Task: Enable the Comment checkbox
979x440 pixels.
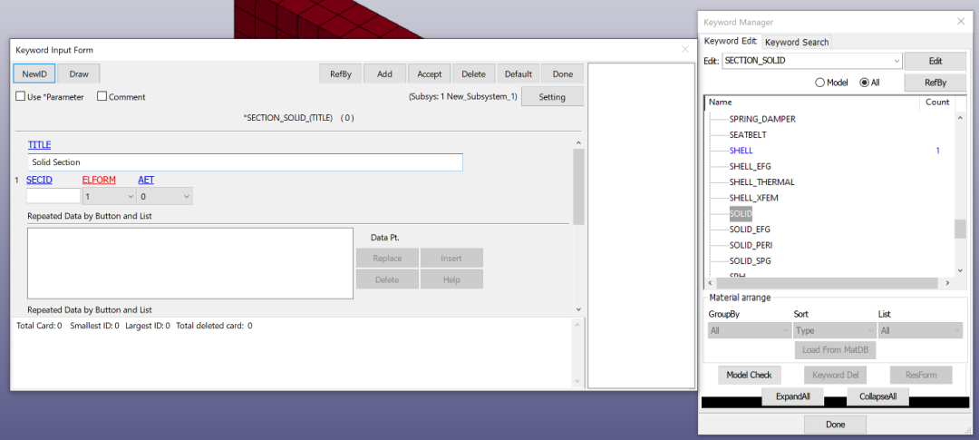Action: [x=102, y=97]
